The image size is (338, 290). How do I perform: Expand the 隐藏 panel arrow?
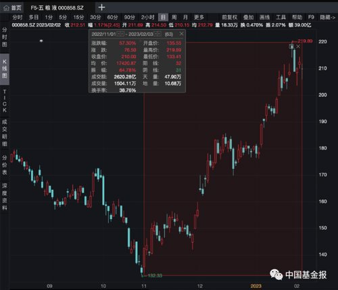pos(327,18)
